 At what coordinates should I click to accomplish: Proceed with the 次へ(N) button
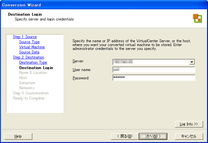(153, 136)
